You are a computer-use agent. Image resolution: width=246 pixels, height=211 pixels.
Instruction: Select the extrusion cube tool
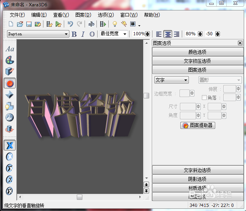pos(10,71)
